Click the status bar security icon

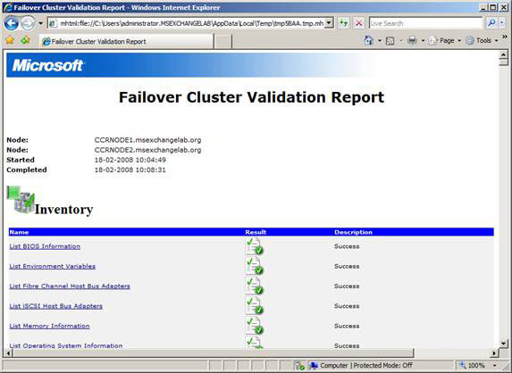coord(299,365)
